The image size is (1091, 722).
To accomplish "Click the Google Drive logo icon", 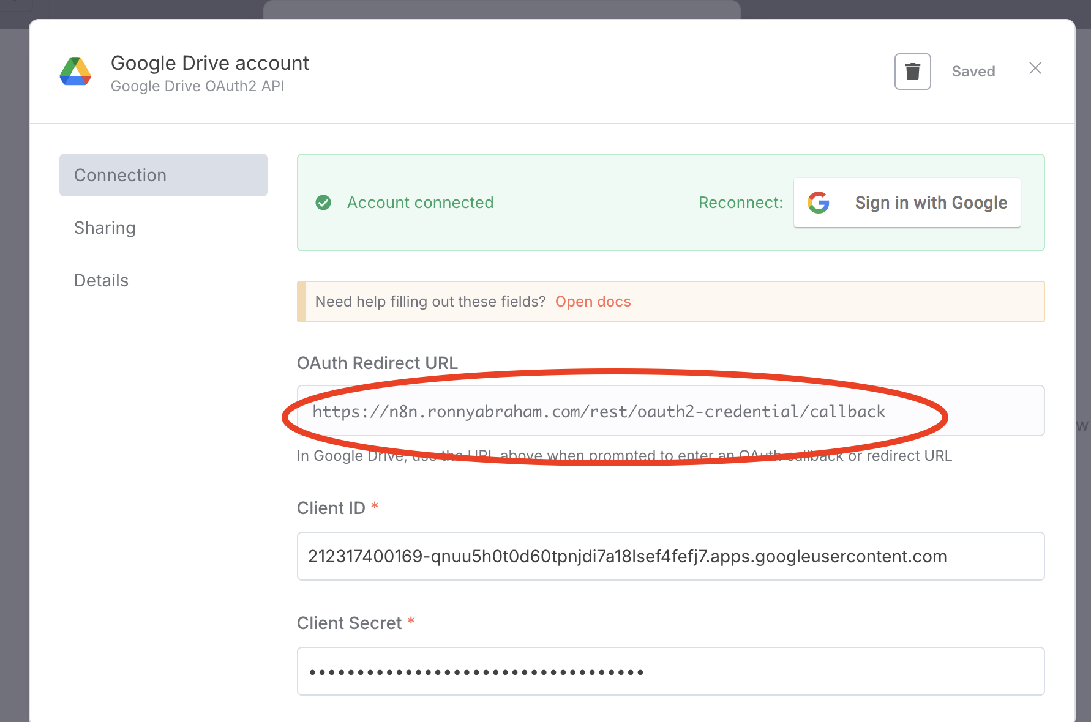I will pyautogui.click(x=75, y=71).
